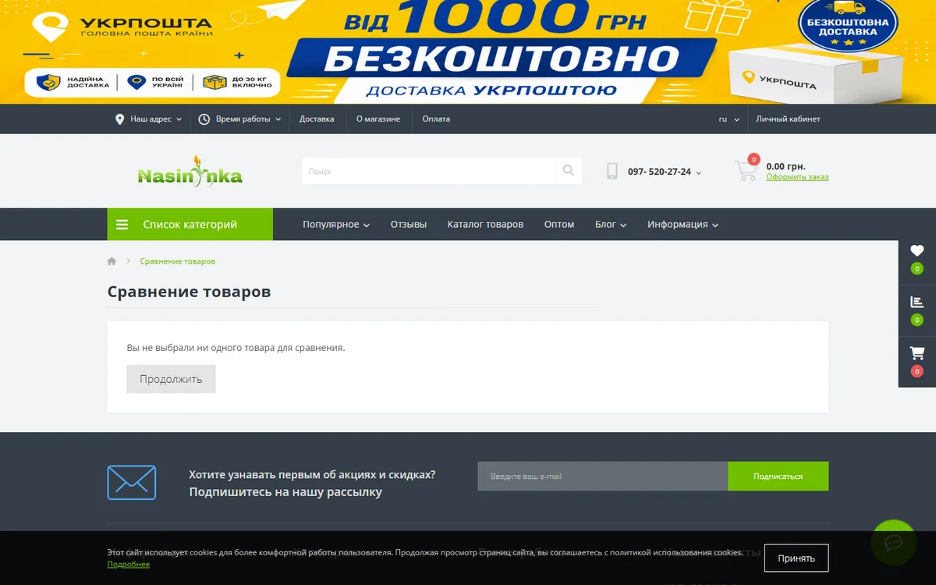Image resolution: width=936 pixels, height=585 pixels.
Task: Open wishlist heart icon in side panel
Action: click(917, 251)
